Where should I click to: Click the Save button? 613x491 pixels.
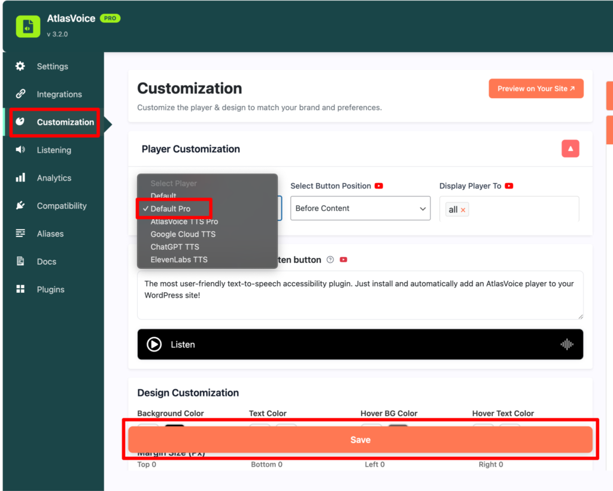(360, 440)
